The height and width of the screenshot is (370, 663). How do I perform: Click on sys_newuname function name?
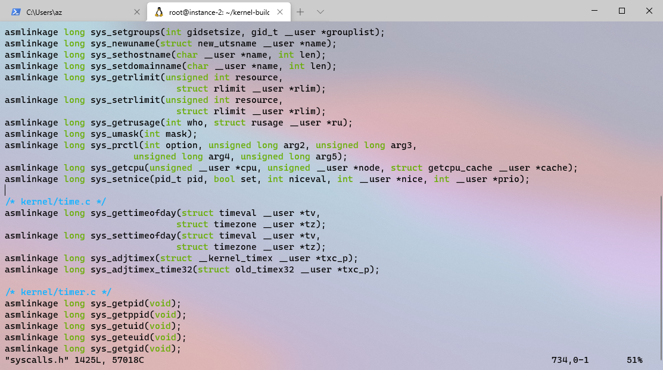tap(123, 43)
